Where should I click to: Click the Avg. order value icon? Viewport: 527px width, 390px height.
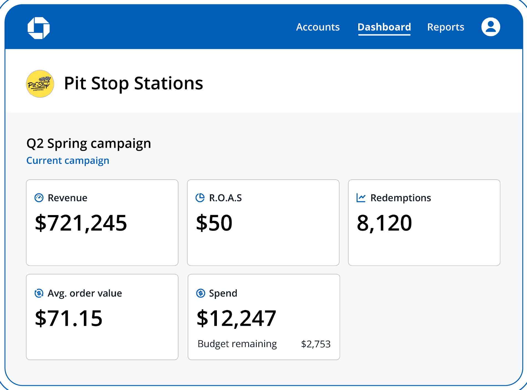click(39, 293)
